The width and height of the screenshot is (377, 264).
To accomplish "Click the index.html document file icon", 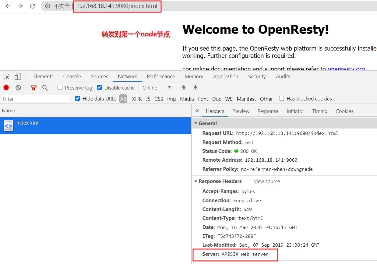I will tap(9, 125).
